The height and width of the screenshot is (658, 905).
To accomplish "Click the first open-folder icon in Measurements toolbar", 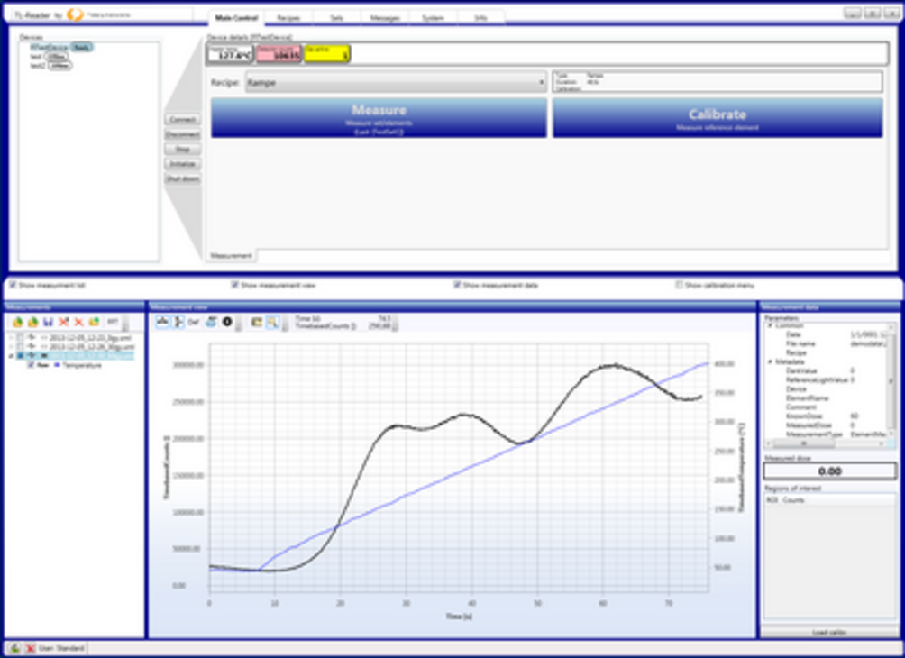I will (18, 322).
